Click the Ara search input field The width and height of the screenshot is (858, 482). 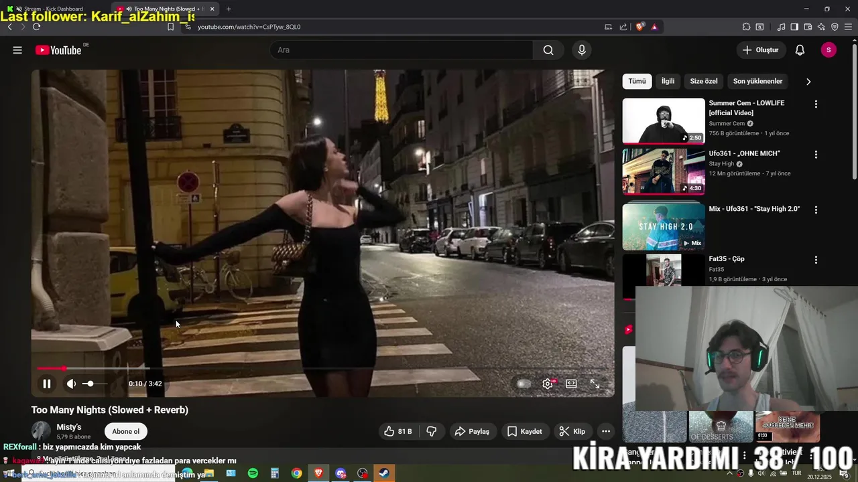pos(402,50)
